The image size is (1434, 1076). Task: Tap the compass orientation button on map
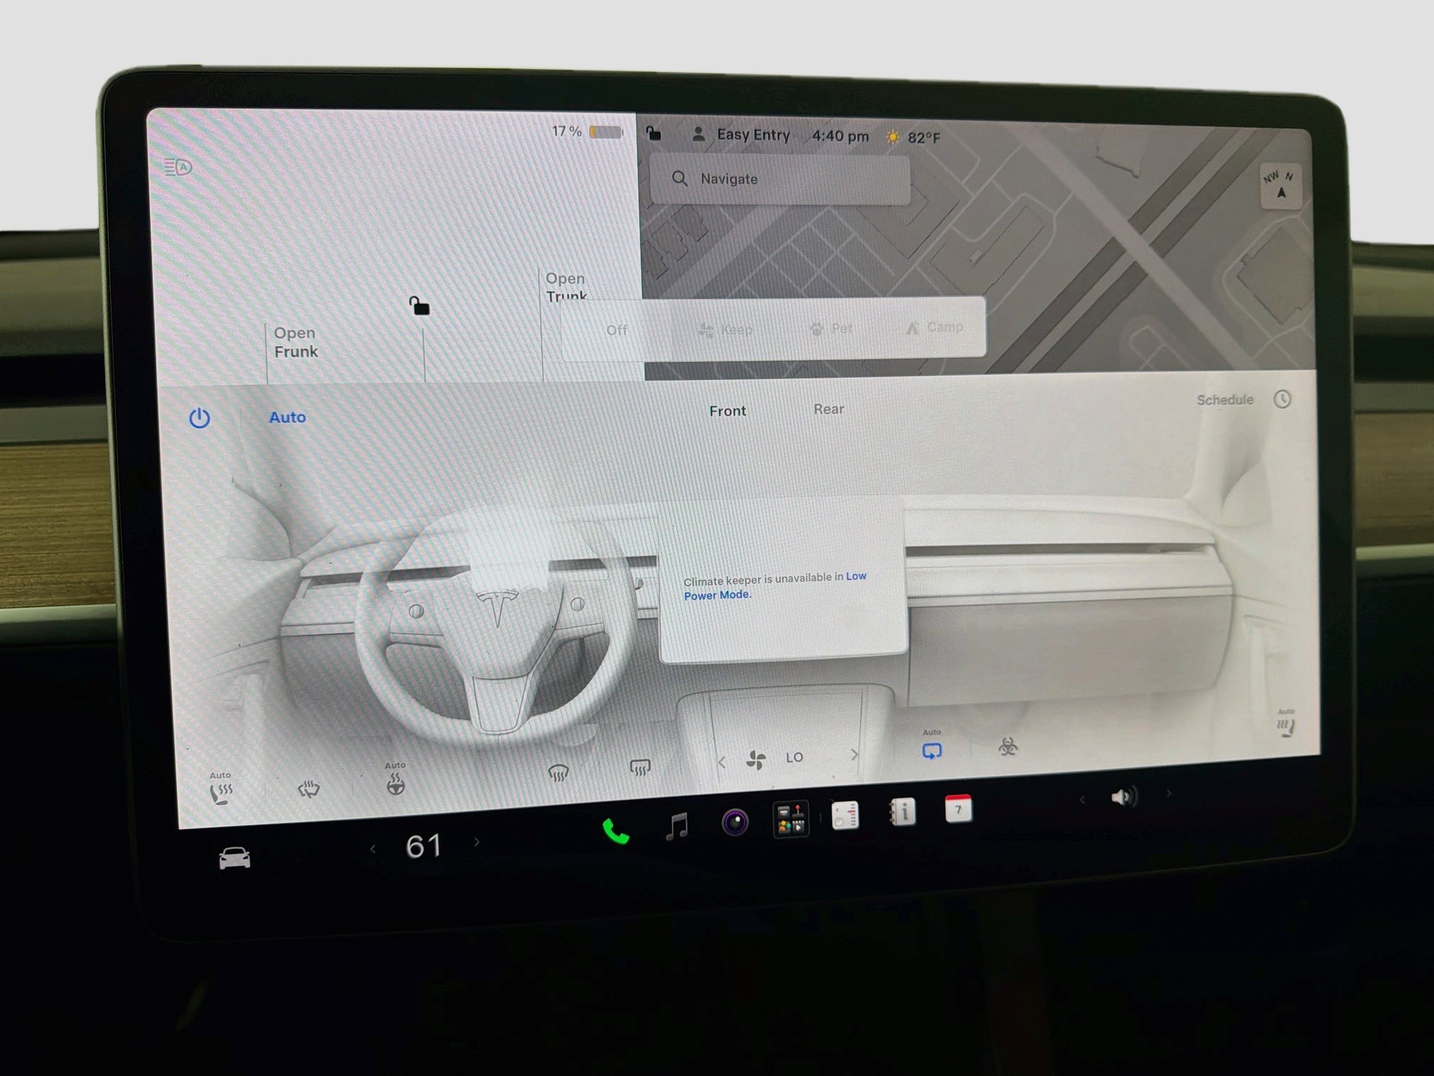point(1280,186)
